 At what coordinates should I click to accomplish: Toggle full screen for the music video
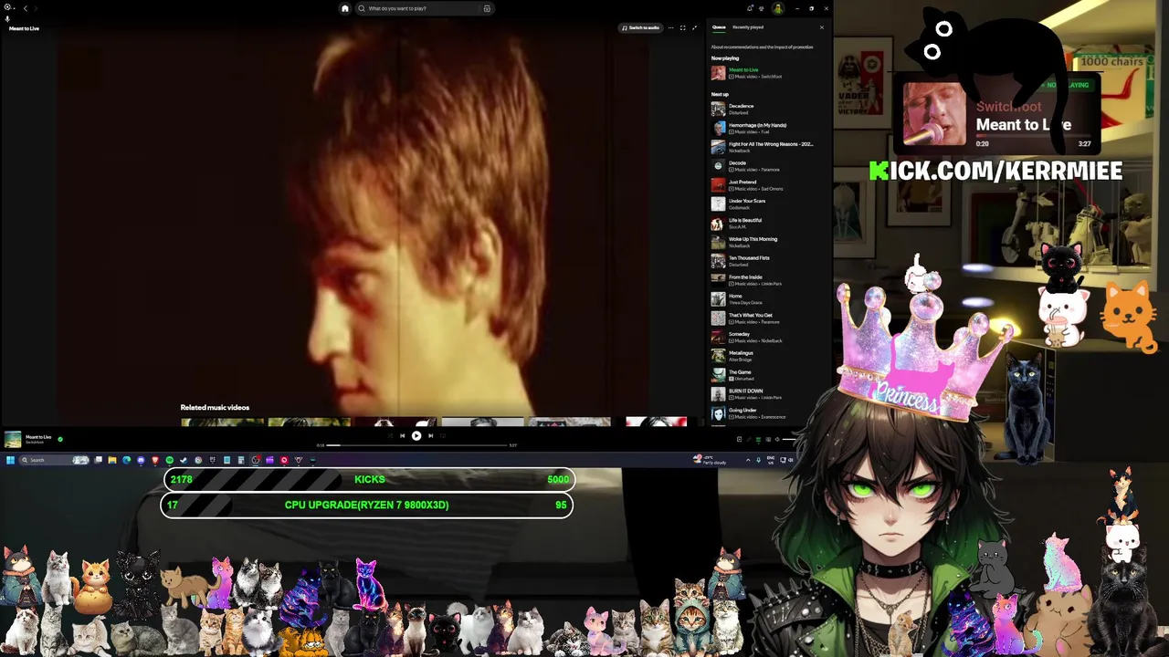[682, 27]
